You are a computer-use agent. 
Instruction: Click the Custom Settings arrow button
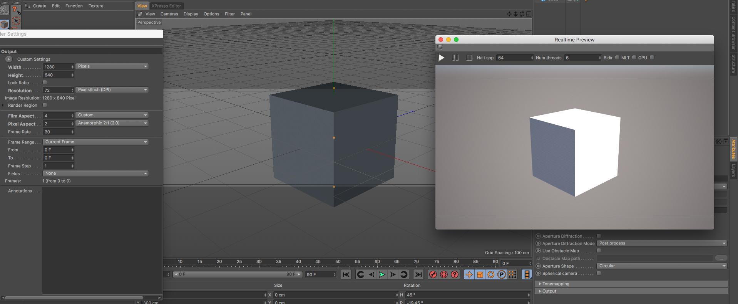[8, 59]
